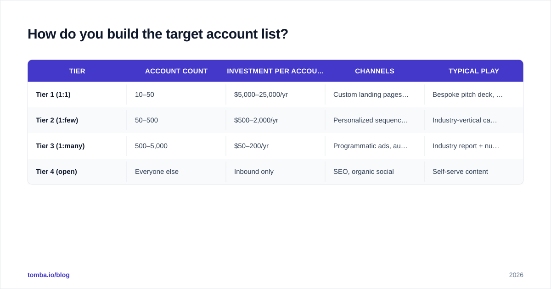Select the Tier 3 (1:many) cell
The width and height of the screenshot is (551, 289).
pyautogui.click(x=77, y=146)
